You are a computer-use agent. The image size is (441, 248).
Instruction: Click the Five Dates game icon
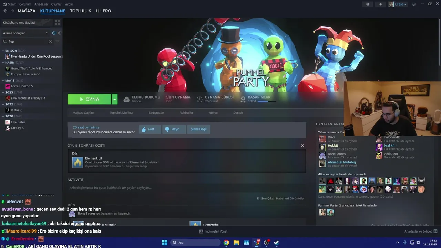[8, 122]
